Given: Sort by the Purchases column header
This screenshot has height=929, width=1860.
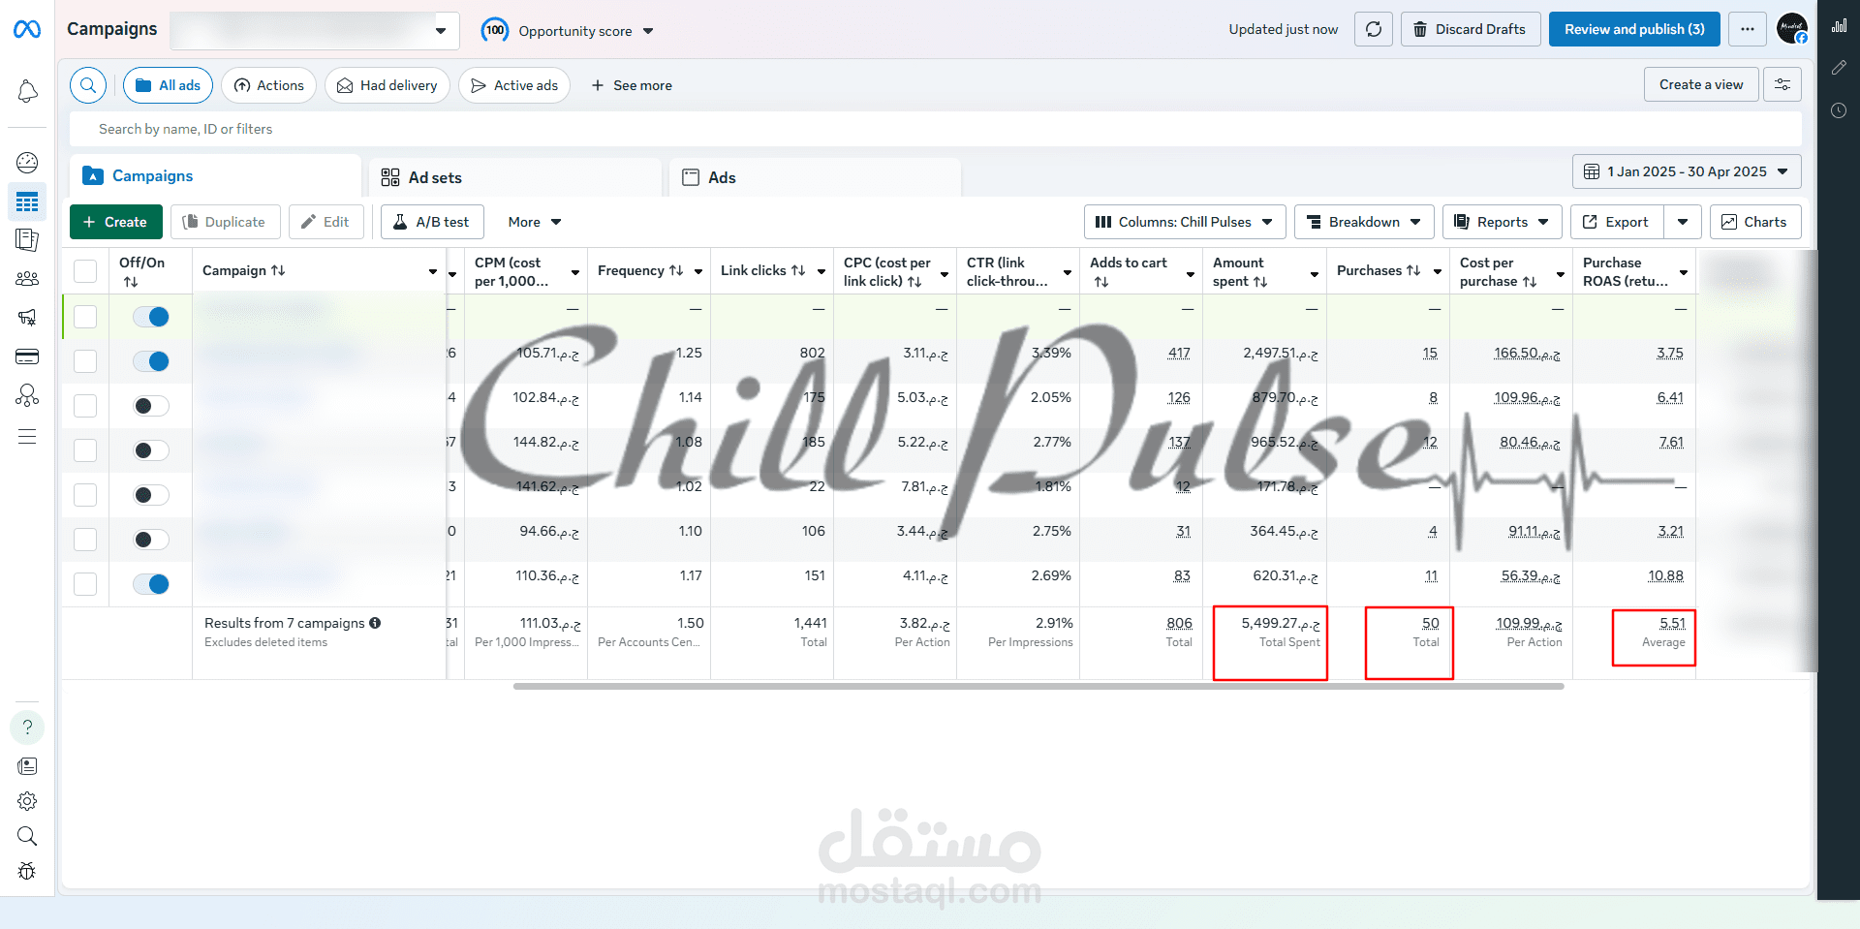Looking at the screenshot, I should 1378,270.
